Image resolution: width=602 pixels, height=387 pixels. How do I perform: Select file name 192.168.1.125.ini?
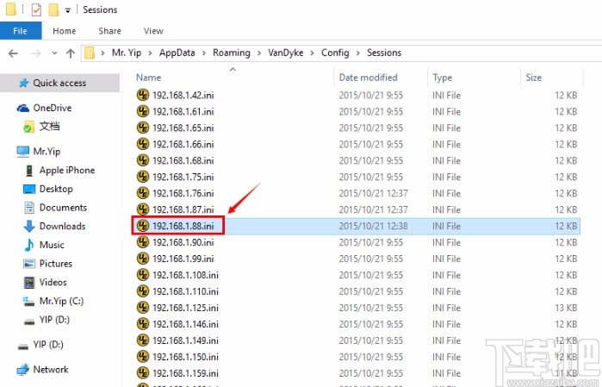pos(185,308)
